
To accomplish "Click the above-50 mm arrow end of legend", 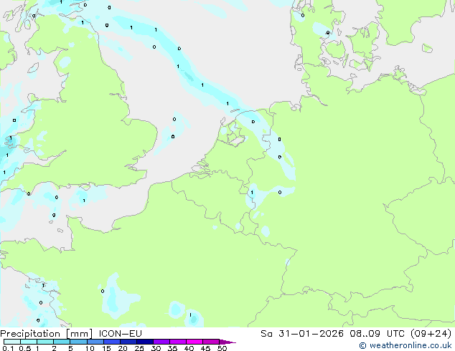I will 227,342.
